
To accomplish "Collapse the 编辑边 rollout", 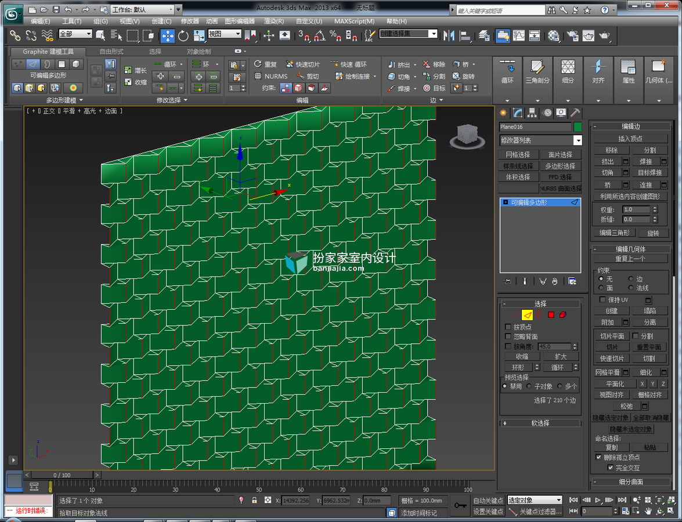I will pos(630,126).
